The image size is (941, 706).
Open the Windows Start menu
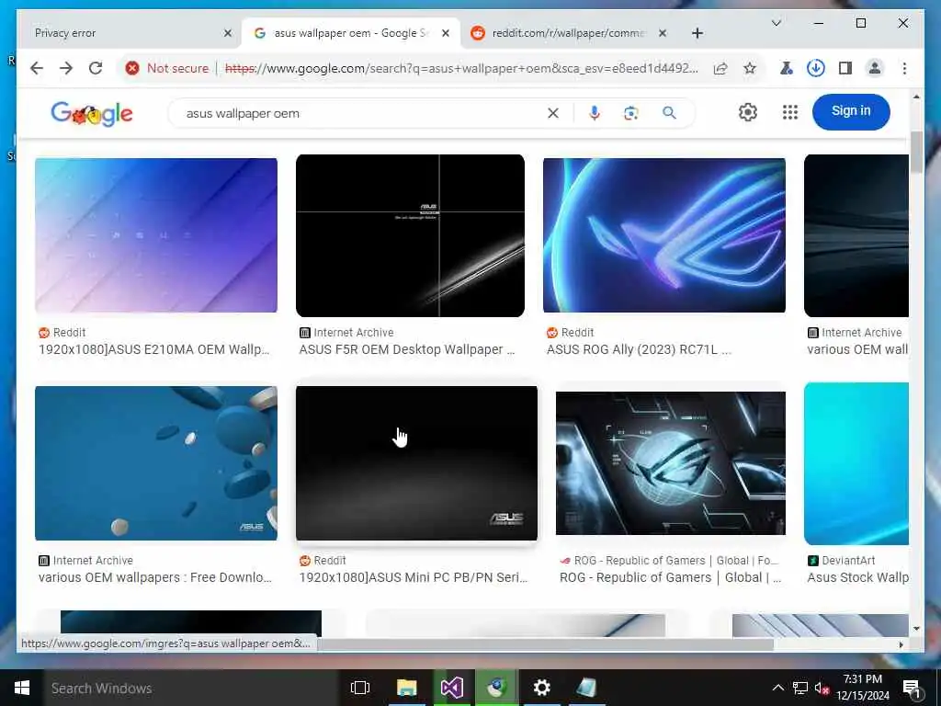[x=22, y=688]
